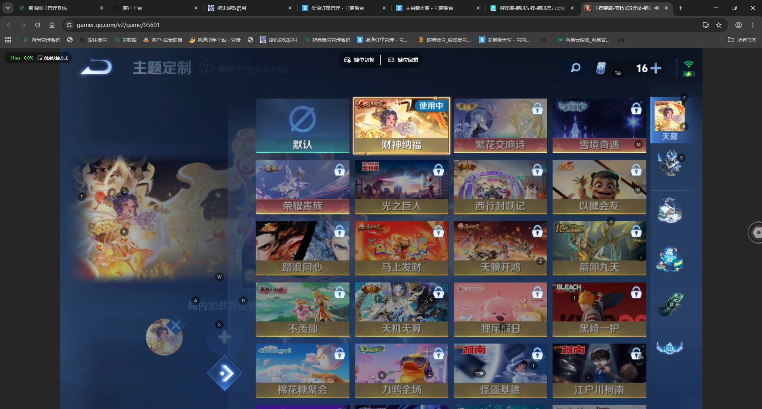Select the 以毽会友 theme card

tap(599, 187)
